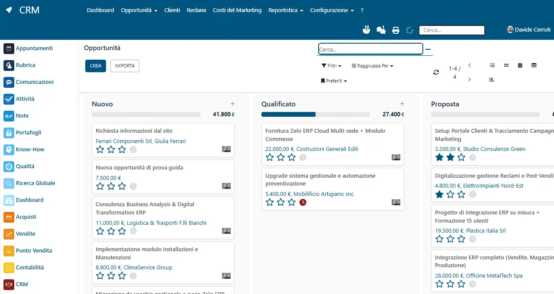Image resolution: width=554 pixels, height=294 pixels.
Task: Switch to calendar view icon
Action: (x=520, y=65)
